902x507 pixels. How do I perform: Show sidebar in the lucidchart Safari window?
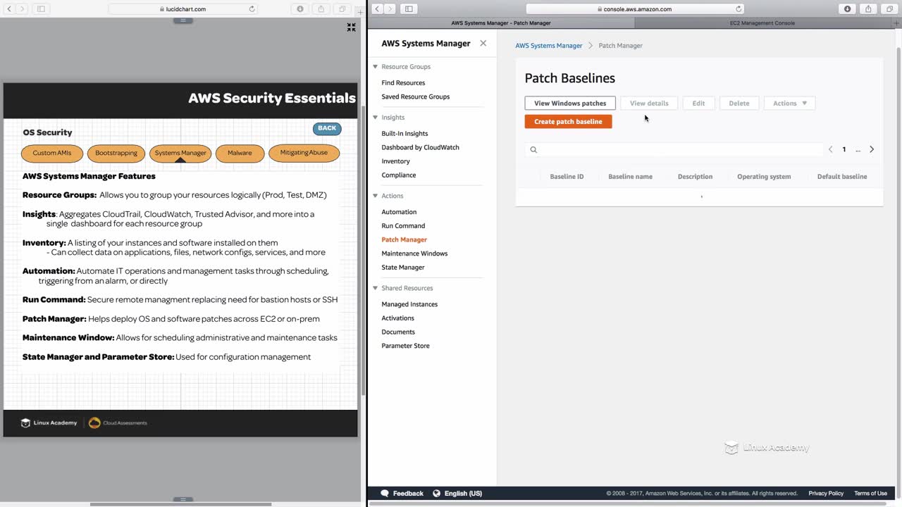pyautogui.click(x=41, y=9)
